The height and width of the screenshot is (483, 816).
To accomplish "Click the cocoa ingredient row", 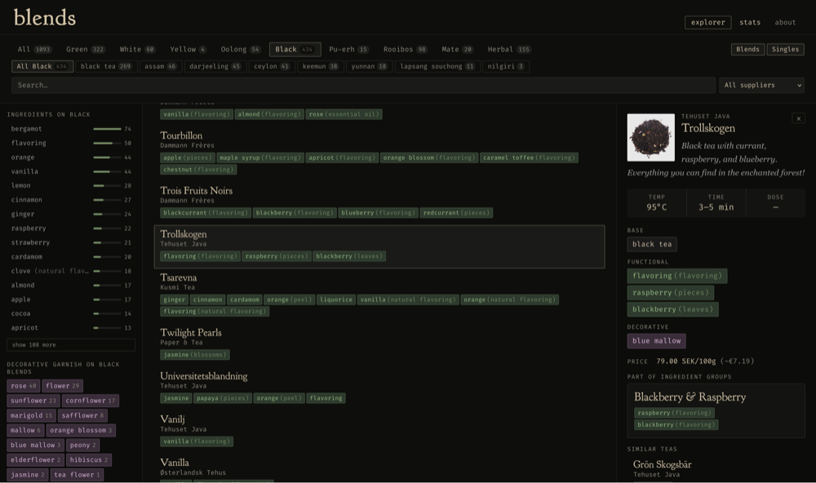I will click(x=71, y=314).
